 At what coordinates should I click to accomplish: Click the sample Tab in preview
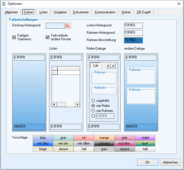[95, 65]
